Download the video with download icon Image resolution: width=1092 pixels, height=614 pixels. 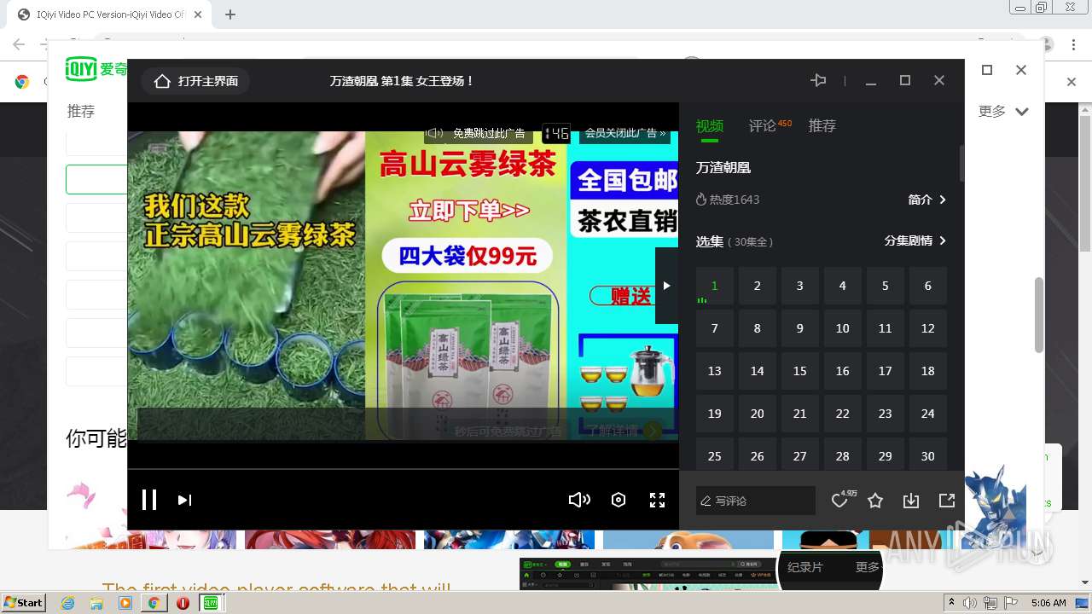coord(911,501)
